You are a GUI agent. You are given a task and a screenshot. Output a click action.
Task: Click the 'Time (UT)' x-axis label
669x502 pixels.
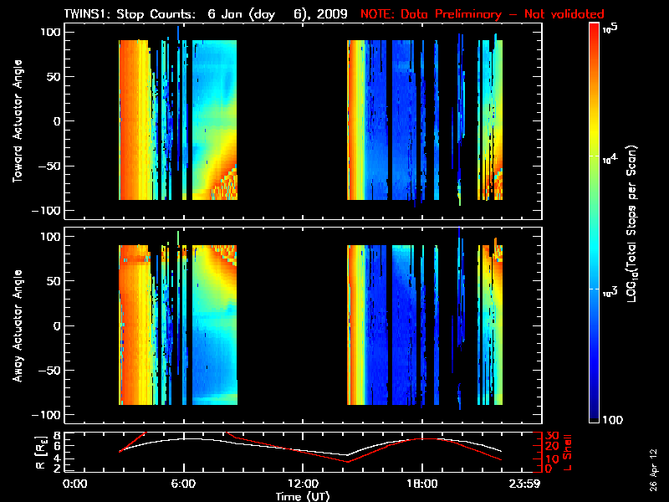click(x=302, y=495)
